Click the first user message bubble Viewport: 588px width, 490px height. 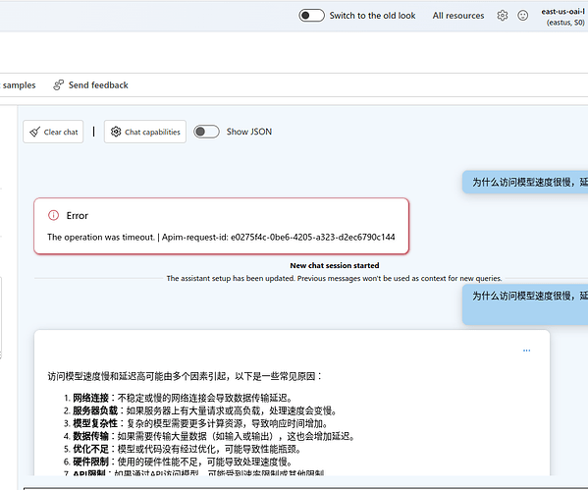[x=525, y=183]
